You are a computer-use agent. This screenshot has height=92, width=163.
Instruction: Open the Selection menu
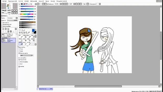pos(33,1)
